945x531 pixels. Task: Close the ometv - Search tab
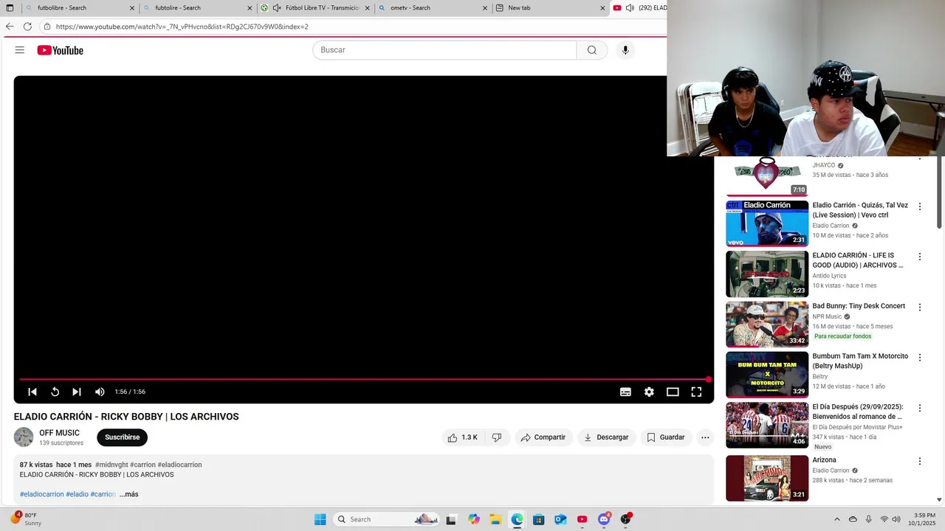[x=485, y=8]
